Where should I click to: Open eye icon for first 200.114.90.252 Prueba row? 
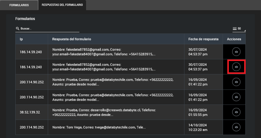coord(236,82)
